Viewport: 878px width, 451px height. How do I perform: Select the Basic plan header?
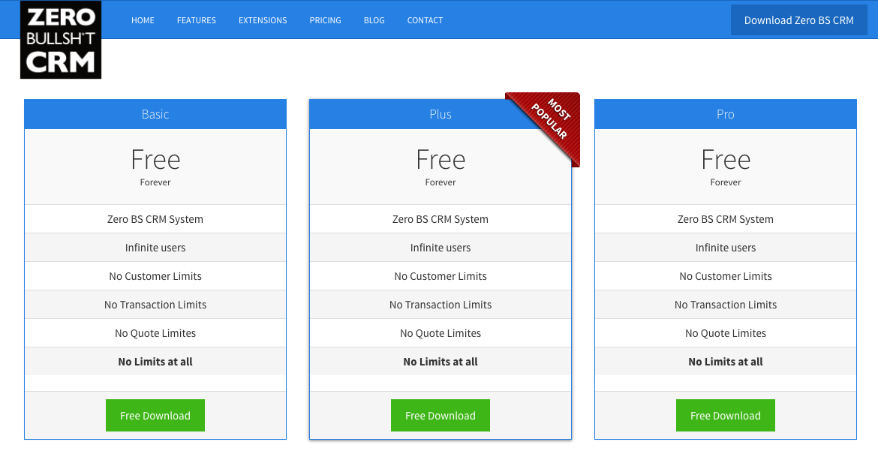[155, 114]
